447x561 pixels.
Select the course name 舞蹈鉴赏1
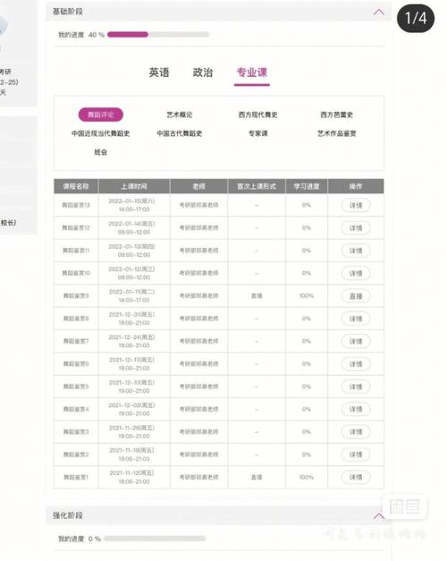[x=76, y=477]
